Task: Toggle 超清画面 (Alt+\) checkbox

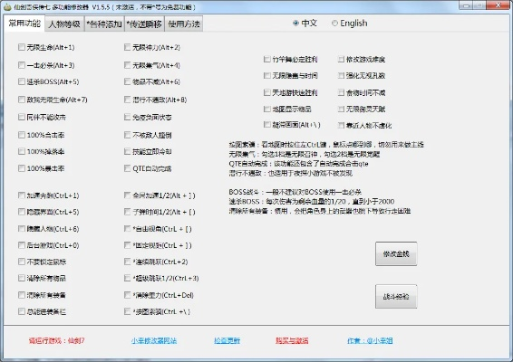Action: pos(267,125)
